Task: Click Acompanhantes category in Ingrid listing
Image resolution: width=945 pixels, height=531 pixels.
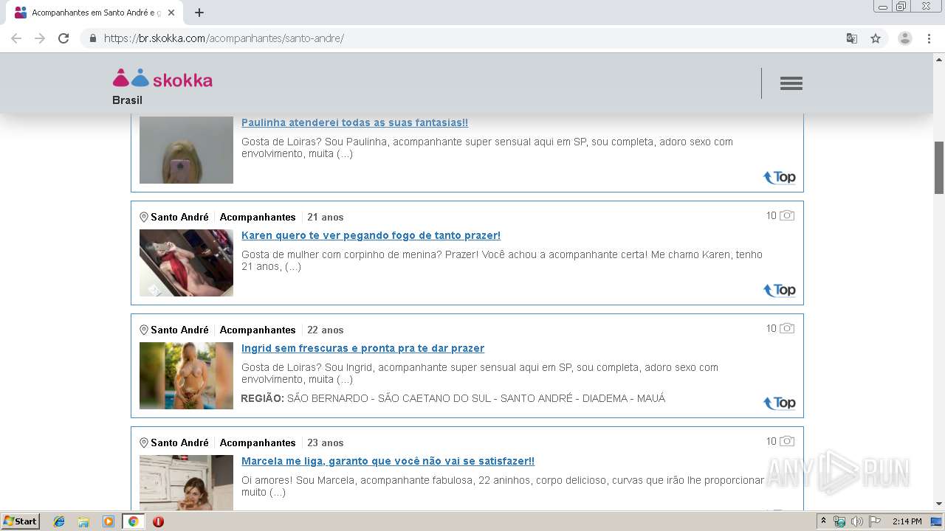Action: click(x=258, y=330)
